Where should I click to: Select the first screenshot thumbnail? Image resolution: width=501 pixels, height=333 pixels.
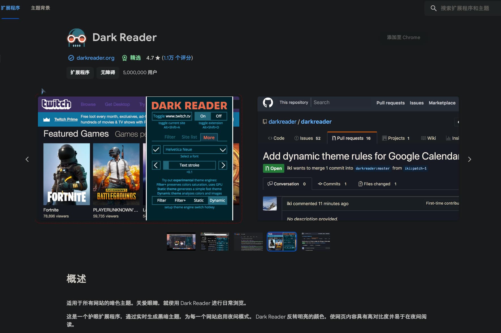(181, 242)
